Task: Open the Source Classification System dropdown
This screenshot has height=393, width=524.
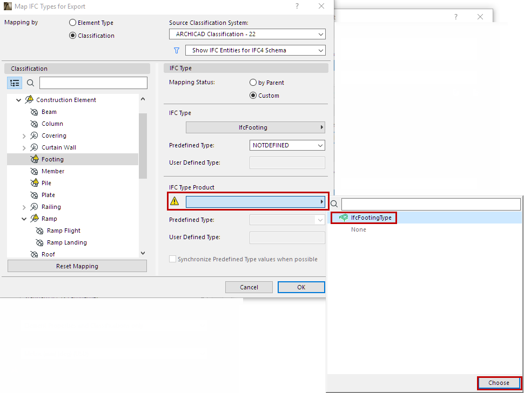Action: click(247, 34)
